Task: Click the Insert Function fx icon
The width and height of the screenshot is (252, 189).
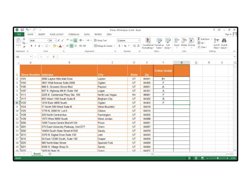Action: [x=54, y=57]
